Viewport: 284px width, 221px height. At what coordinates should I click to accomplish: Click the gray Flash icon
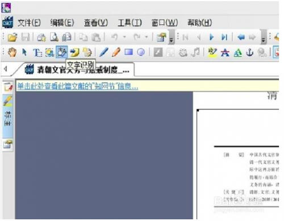pos(158,52)
